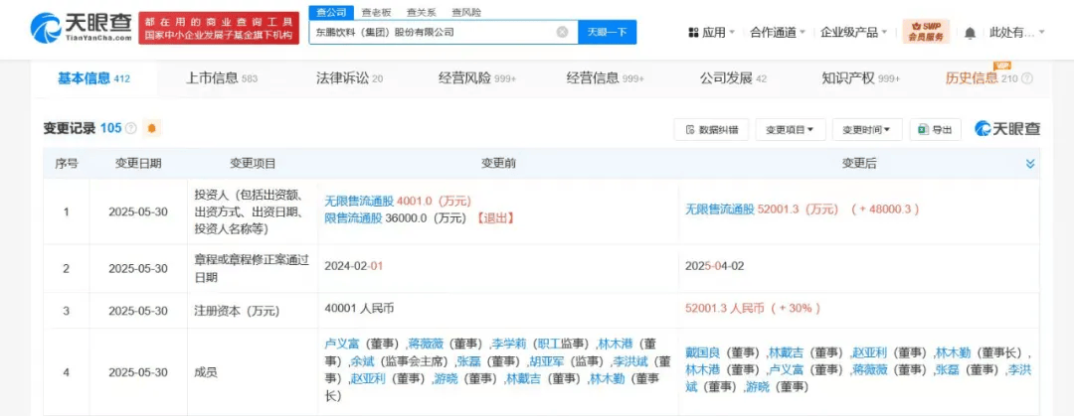
Task: Open the 经营风险 tab
Action: (x=476, y=78)
